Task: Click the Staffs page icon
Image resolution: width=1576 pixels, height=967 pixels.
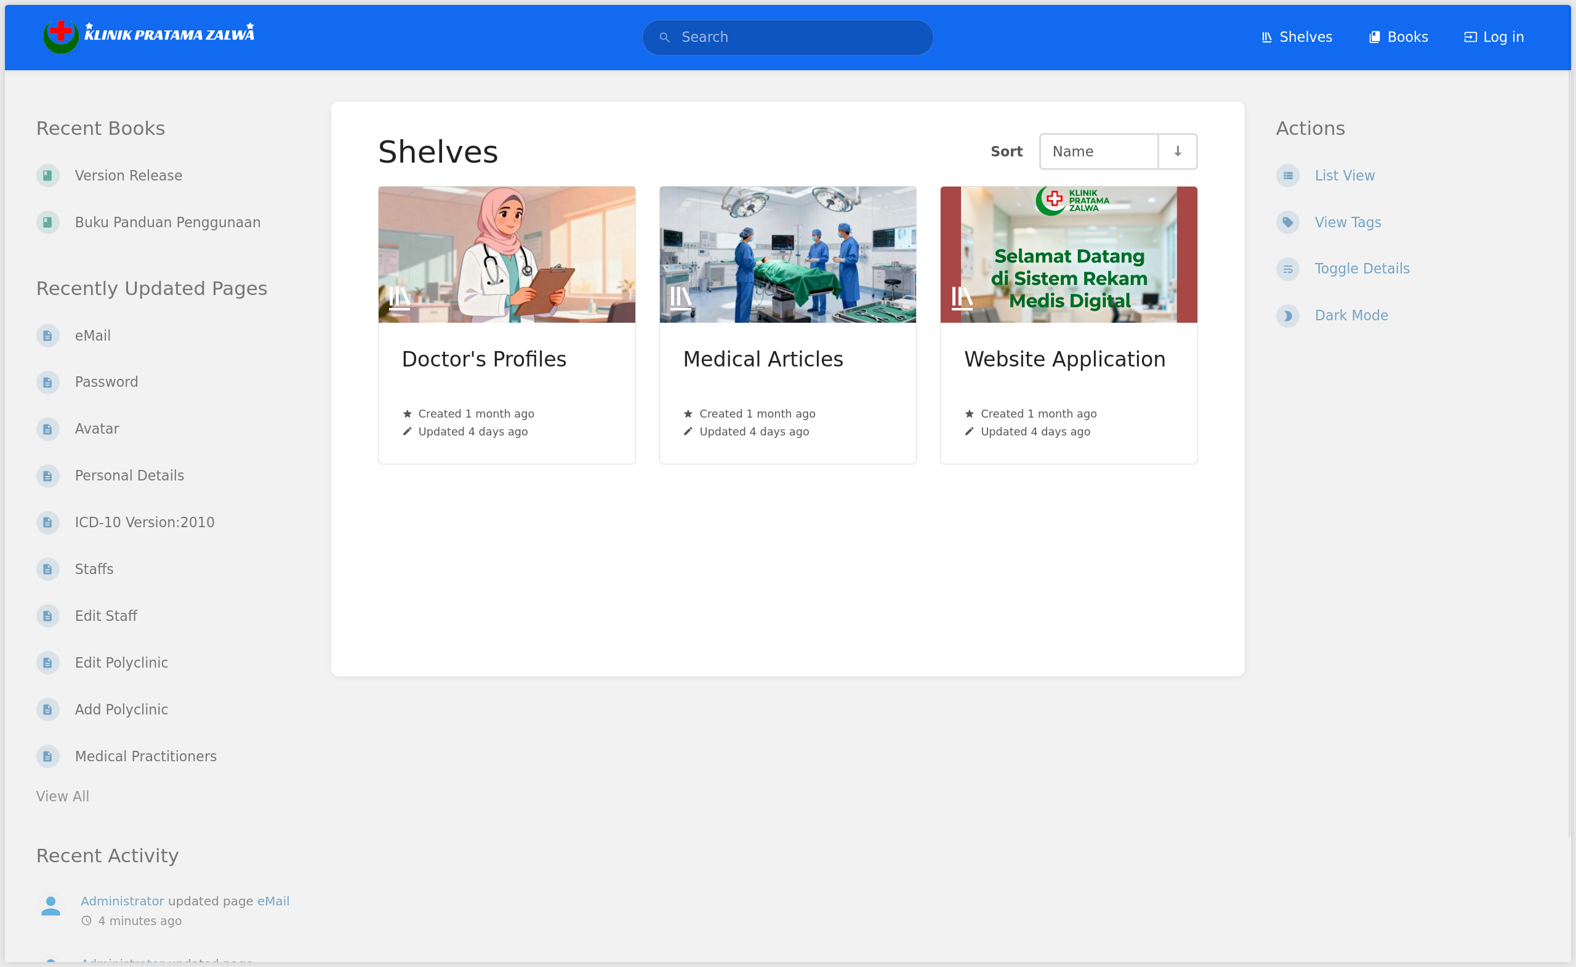Action: 47,569
